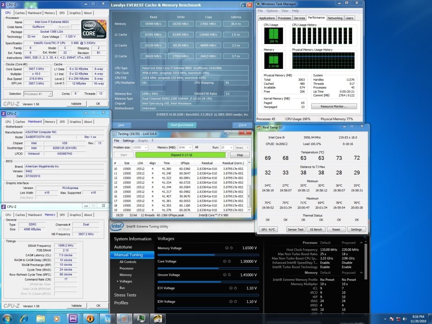Open the Problem size dropdown in LinX
This screenshot has width=432, height=324.
tap(146, 147)
